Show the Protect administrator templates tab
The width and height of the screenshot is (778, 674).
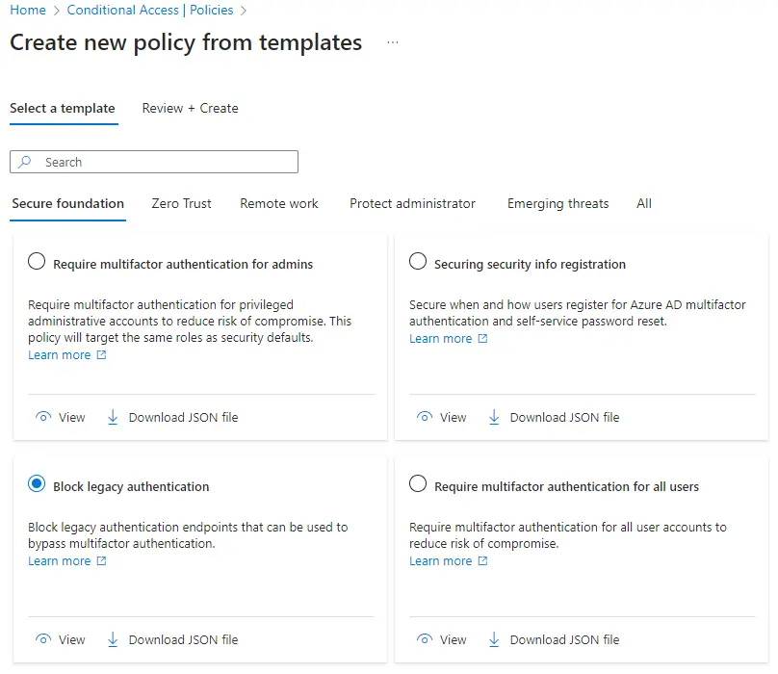tap(412, 203)
